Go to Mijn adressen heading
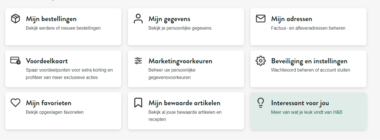The height and width of the screenshot is (140, 380). coord(291,19)
